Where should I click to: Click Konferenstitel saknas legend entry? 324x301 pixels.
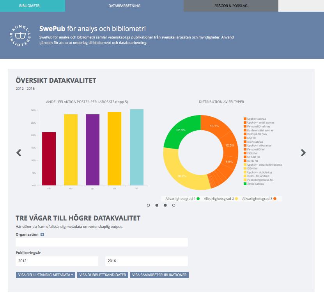(258, 130)
